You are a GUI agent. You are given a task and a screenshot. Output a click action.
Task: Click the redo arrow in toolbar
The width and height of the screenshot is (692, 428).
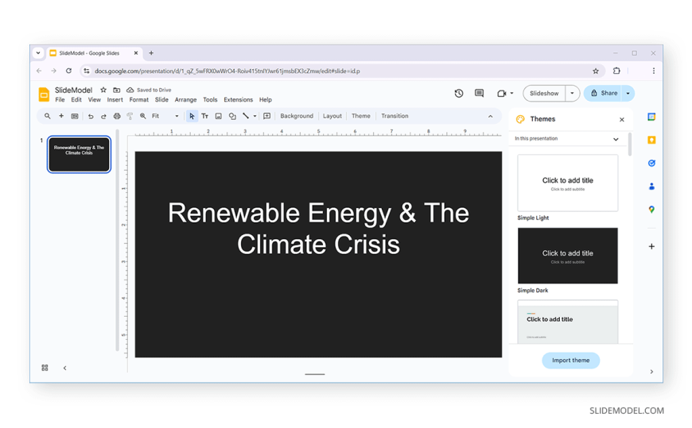tap(103, 117)
